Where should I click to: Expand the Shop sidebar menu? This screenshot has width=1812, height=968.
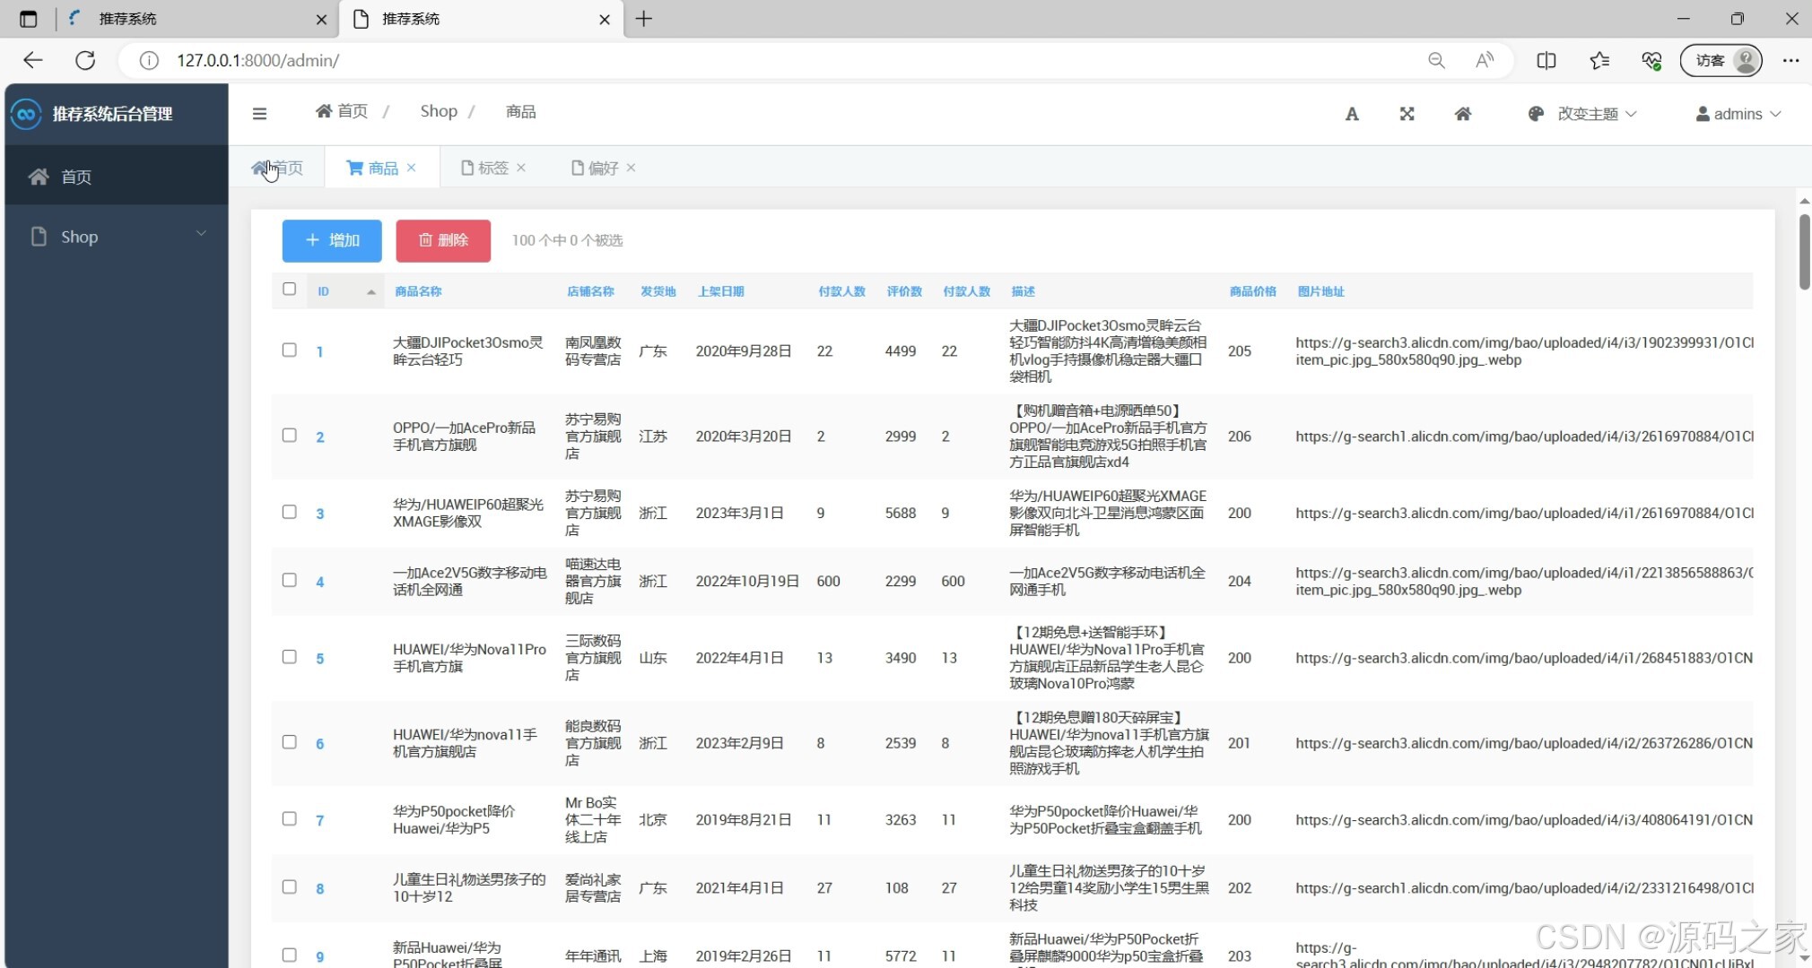(117, 237)
